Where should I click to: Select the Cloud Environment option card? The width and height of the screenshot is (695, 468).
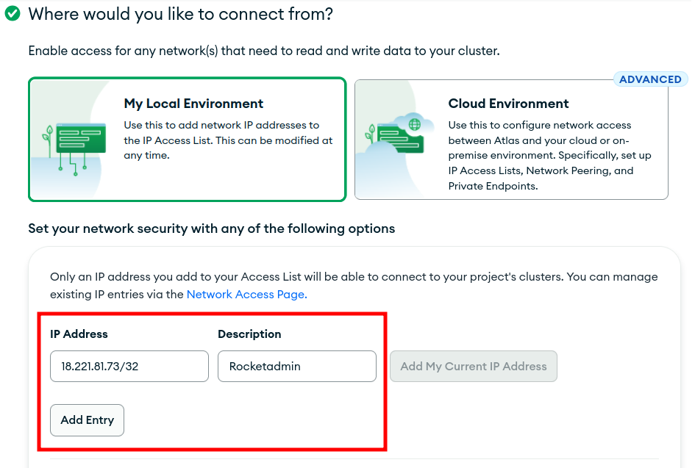[511, 140]
